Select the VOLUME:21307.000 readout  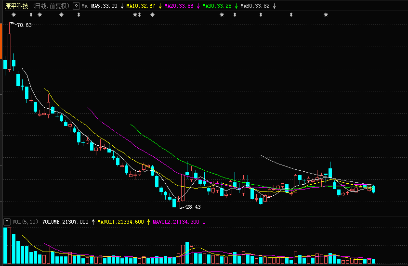(x=66, y=222)
